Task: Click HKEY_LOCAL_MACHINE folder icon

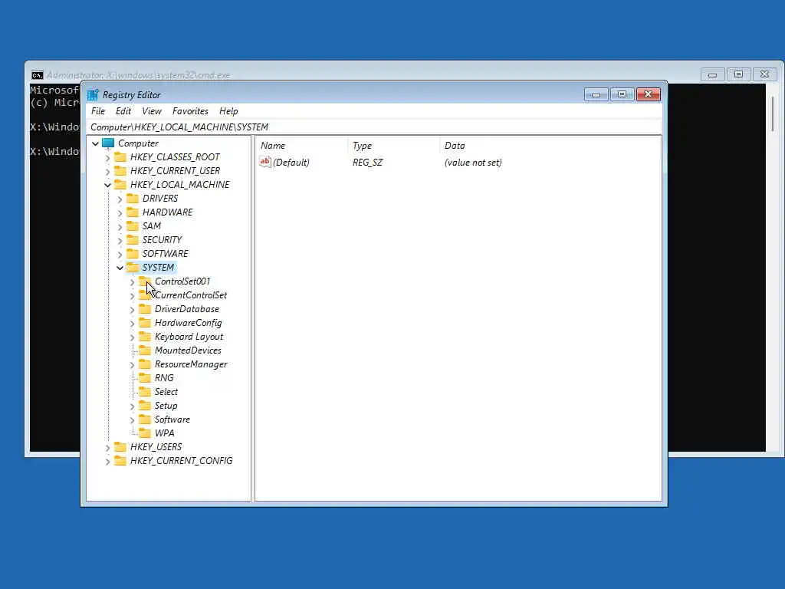Action: 120,184
